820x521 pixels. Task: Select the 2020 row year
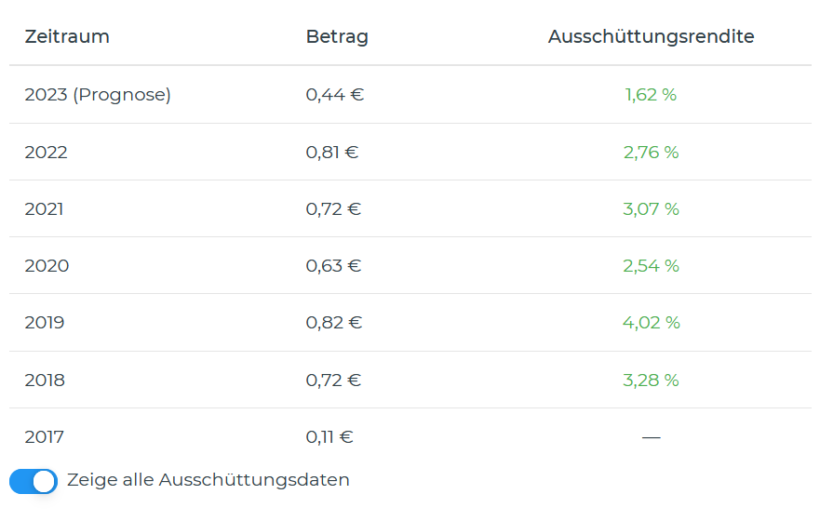click(x=47, y=266)
